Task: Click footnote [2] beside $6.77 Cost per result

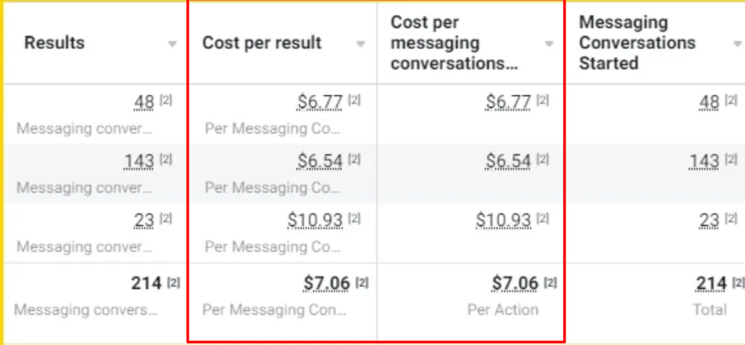Action: click(x=354, y=101)
